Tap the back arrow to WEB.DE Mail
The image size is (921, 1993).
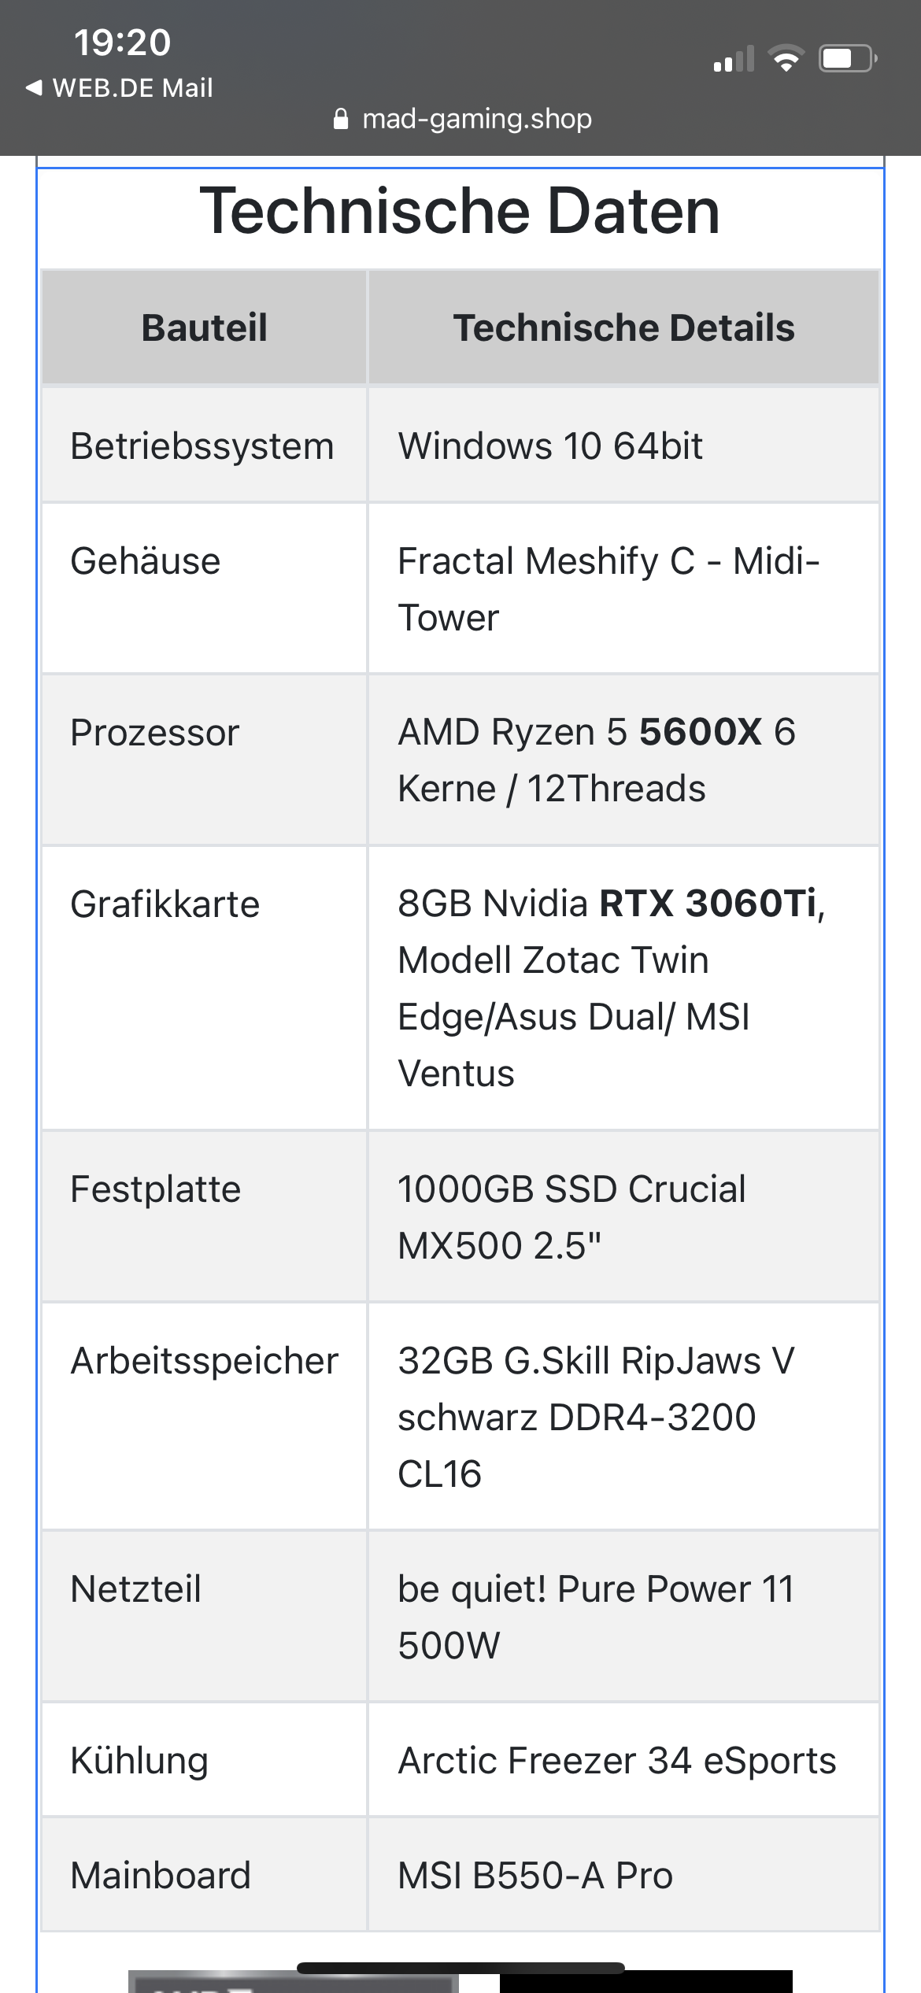(x=34, y=87)
